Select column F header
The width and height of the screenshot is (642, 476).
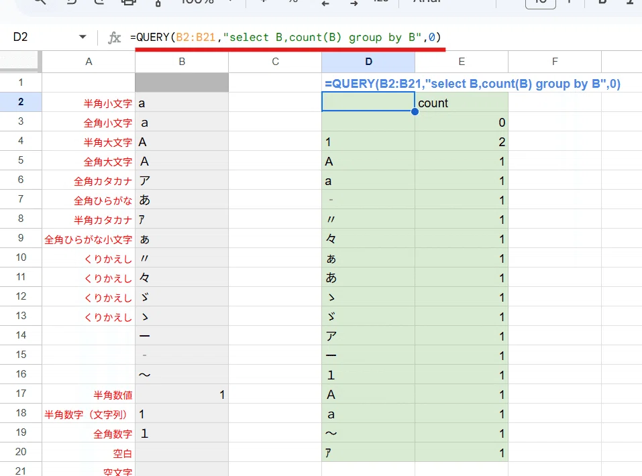(x=555, y=62)
